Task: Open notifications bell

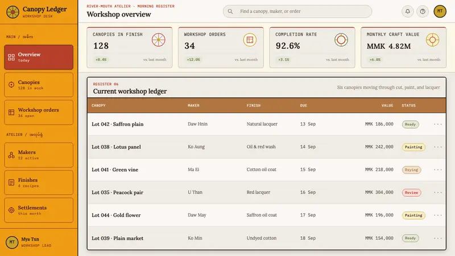Action: (407, 11)
